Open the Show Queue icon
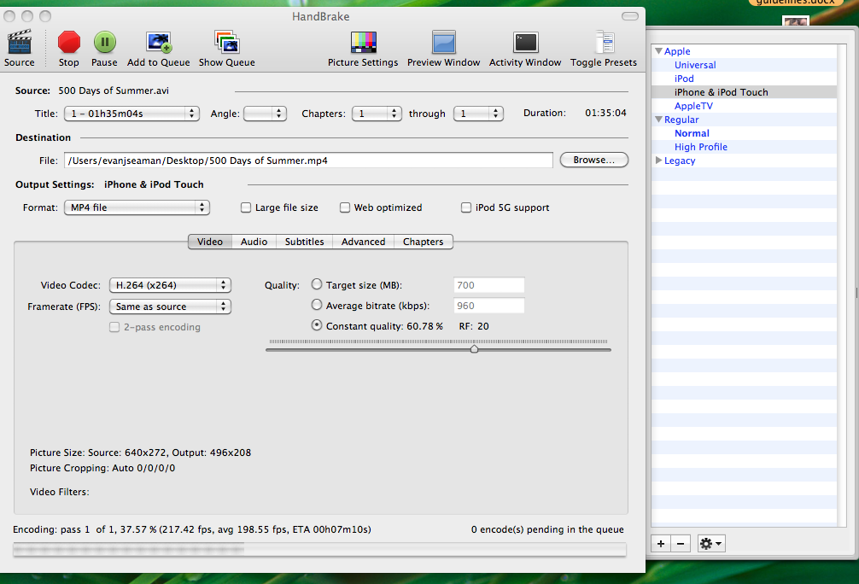Screen dimensions: 859x584 point(227,42)
